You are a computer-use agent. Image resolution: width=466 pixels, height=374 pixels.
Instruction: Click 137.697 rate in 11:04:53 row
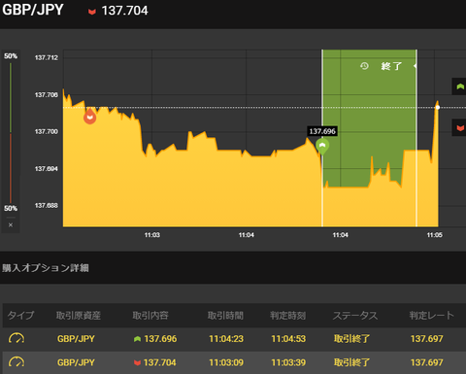point(427,339)
